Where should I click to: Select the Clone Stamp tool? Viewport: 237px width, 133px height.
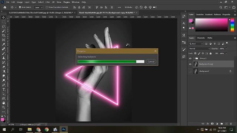[x=3, y=58]
